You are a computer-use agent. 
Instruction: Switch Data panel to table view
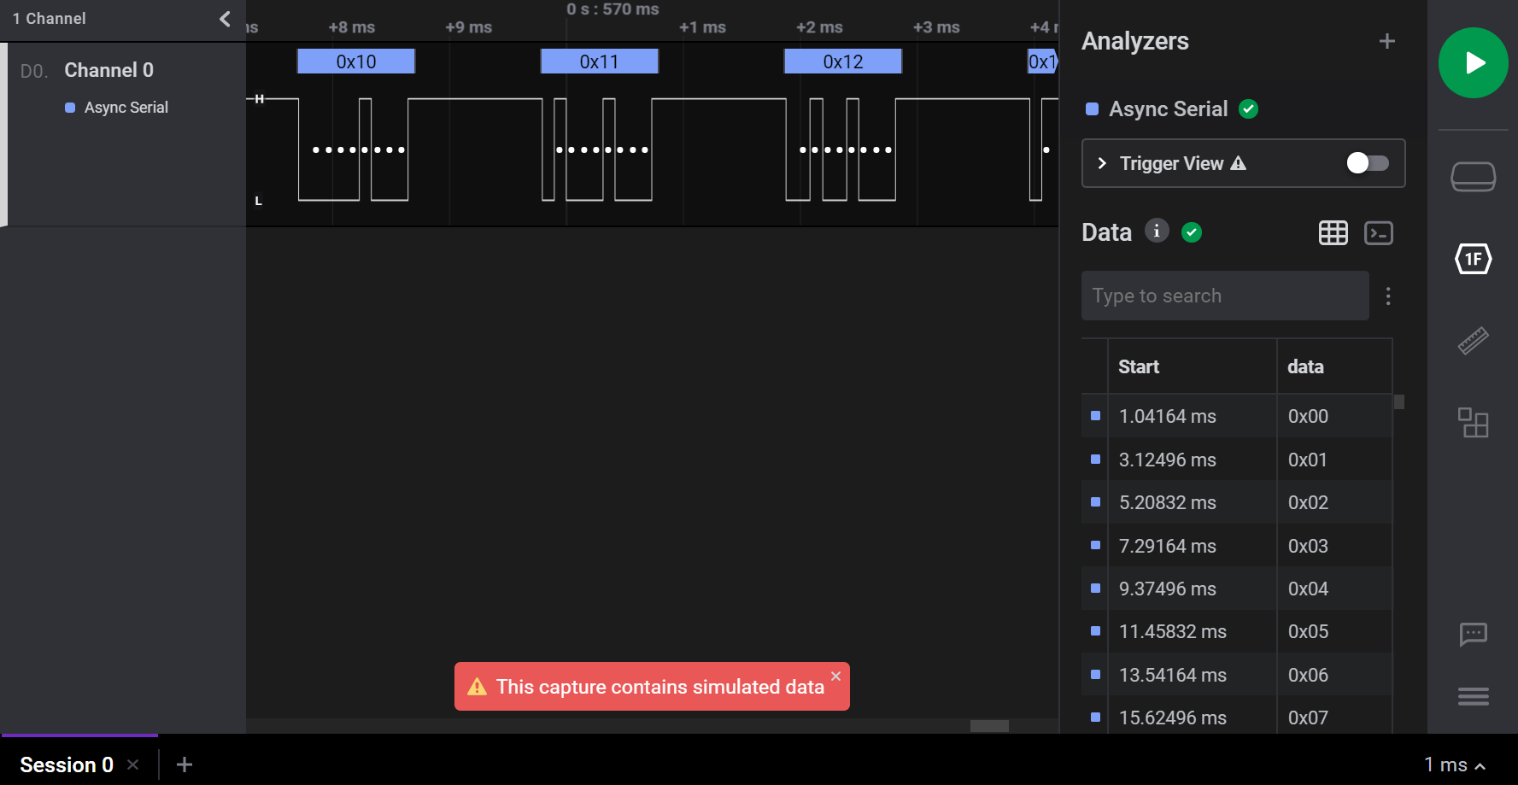click(x=1333, y=232)
